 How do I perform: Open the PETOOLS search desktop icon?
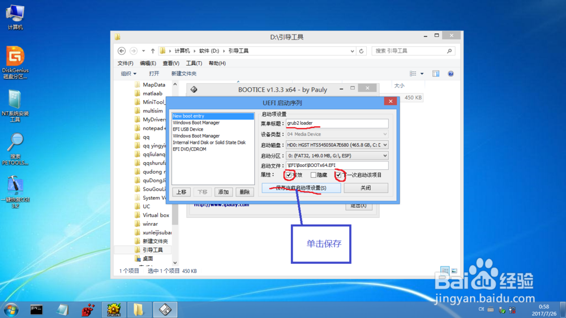(15, 149)
